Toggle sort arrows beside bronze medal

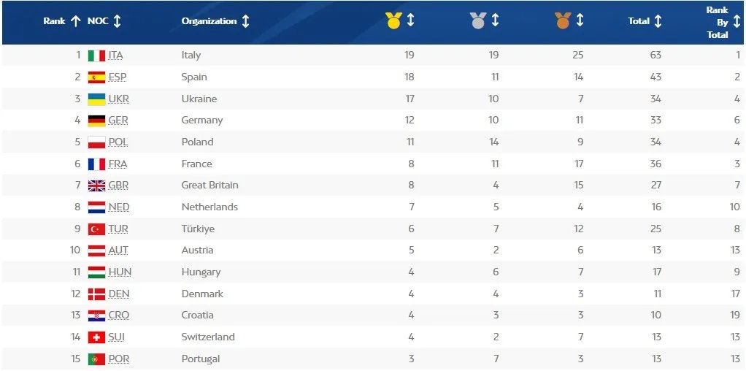click(580, 21)
